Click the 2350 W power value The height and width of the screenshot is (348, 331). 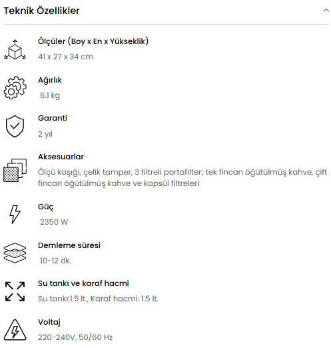tap(54, 222)
